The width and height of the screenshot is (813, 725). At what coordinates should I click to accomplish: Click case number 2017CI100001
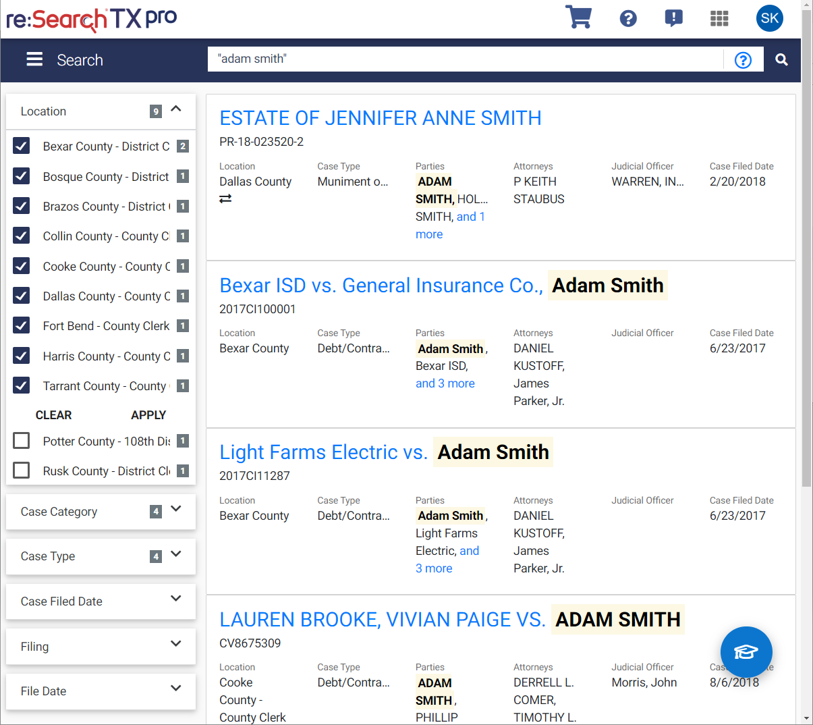(257, 309)
